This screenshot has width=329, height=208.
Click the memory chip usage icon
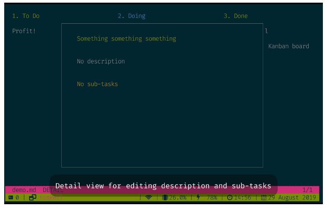pyautogui.click(x=165, y=198)
